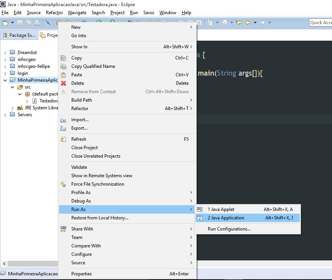Image resolution: width=332 pixels, height=280 pixels.
Task: Choose Go Into from context menu
Action: (127, 36)
